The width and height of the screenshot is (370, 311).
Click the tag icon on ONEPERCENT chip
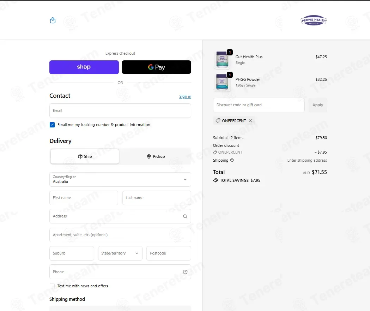tap(218, 121)
